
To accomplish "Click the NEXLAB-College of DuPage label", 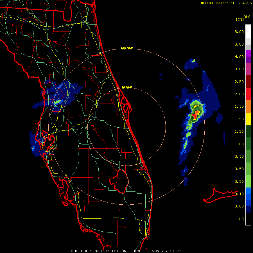I will pos(224,3).
